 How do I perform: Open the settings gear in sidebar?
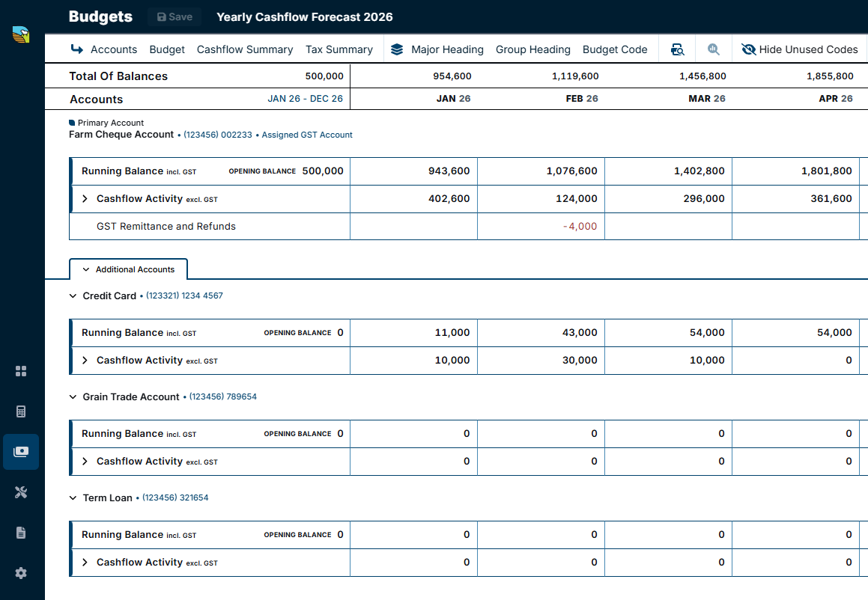coord(21,573)
